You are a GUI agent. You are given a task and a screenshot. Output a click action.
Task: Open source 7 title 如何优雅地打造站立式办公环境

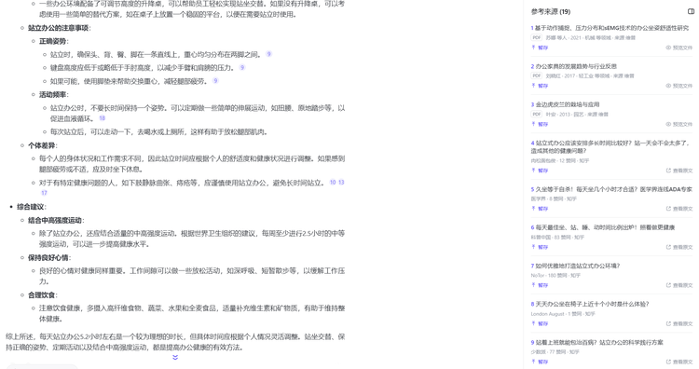click(577, 266)
